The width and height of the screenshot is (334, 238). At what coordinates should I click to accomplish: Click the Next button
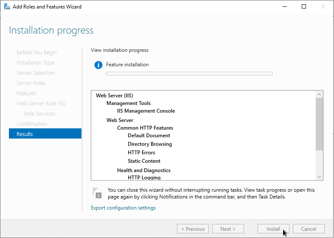tap(228, 229)
